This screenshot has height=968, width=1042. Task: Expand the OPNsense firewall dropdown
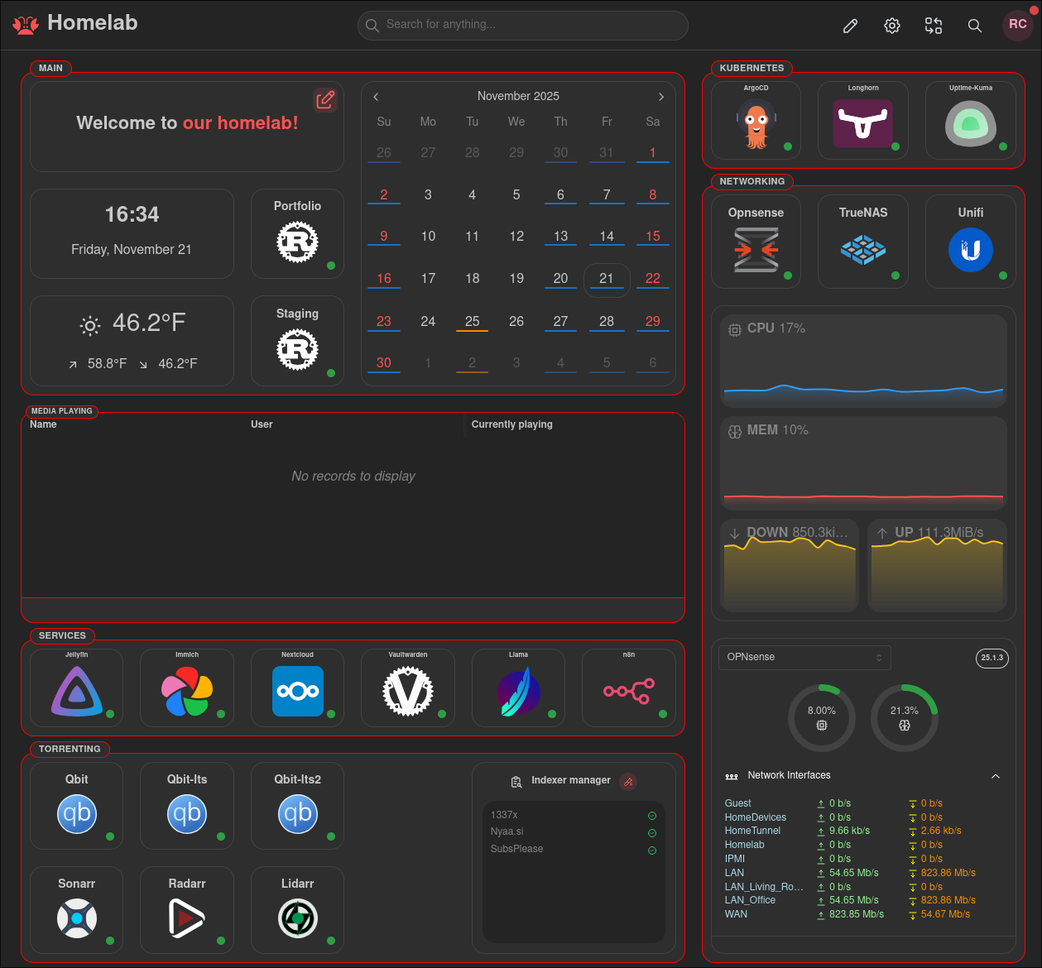coord(804,657)
